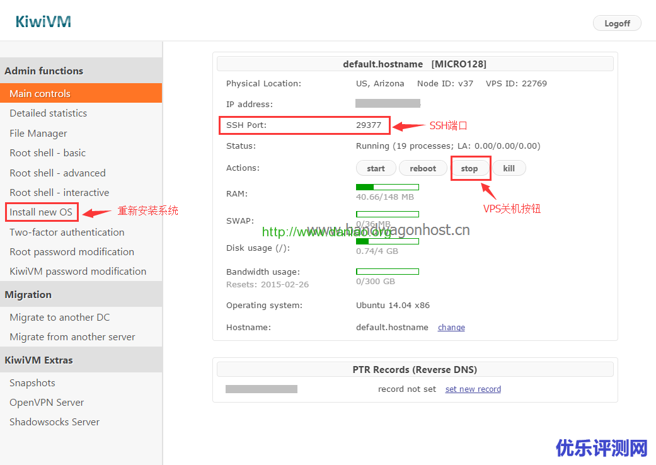Image resolution: width=656 pixels, height=465 pixels.
Task: Open the File Manager
Action: (38, 134)
